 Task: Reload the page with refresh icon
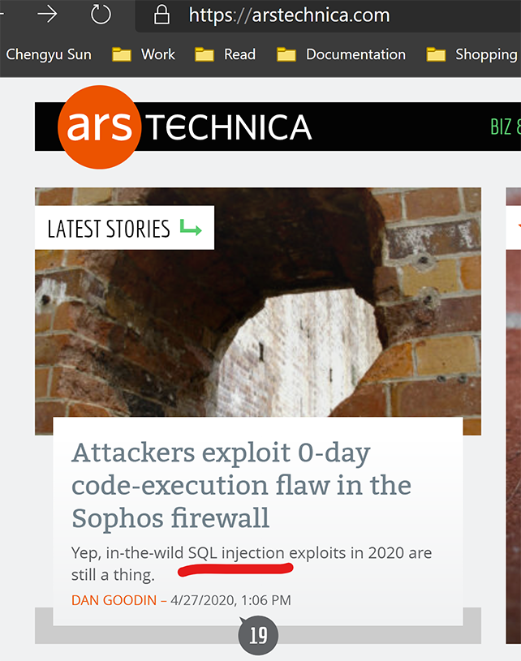[101, 15]
